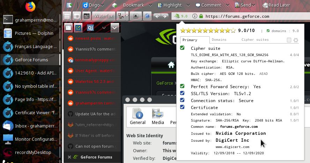
Task: Click the home icon on GeForce page
Action: (x=171, y=65)
